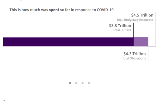Click the Total Outlays vertical marker line
159x101 pixels.
134,30
